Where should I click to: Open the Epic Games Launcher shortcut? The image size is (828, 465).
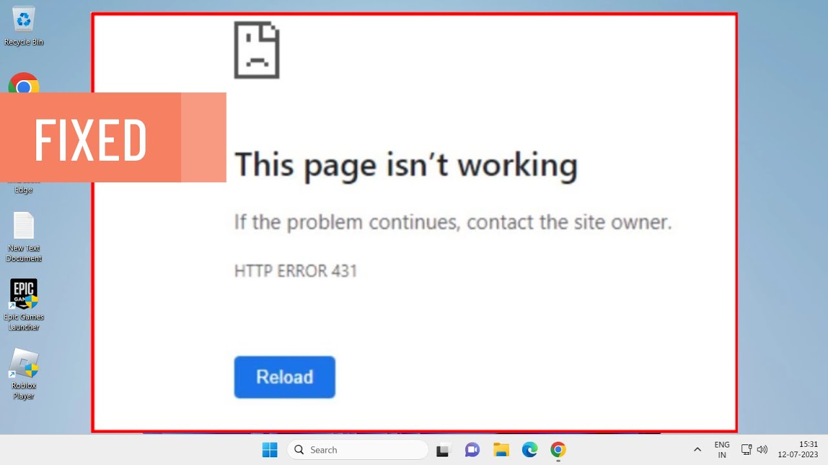(x=24, y=305)
